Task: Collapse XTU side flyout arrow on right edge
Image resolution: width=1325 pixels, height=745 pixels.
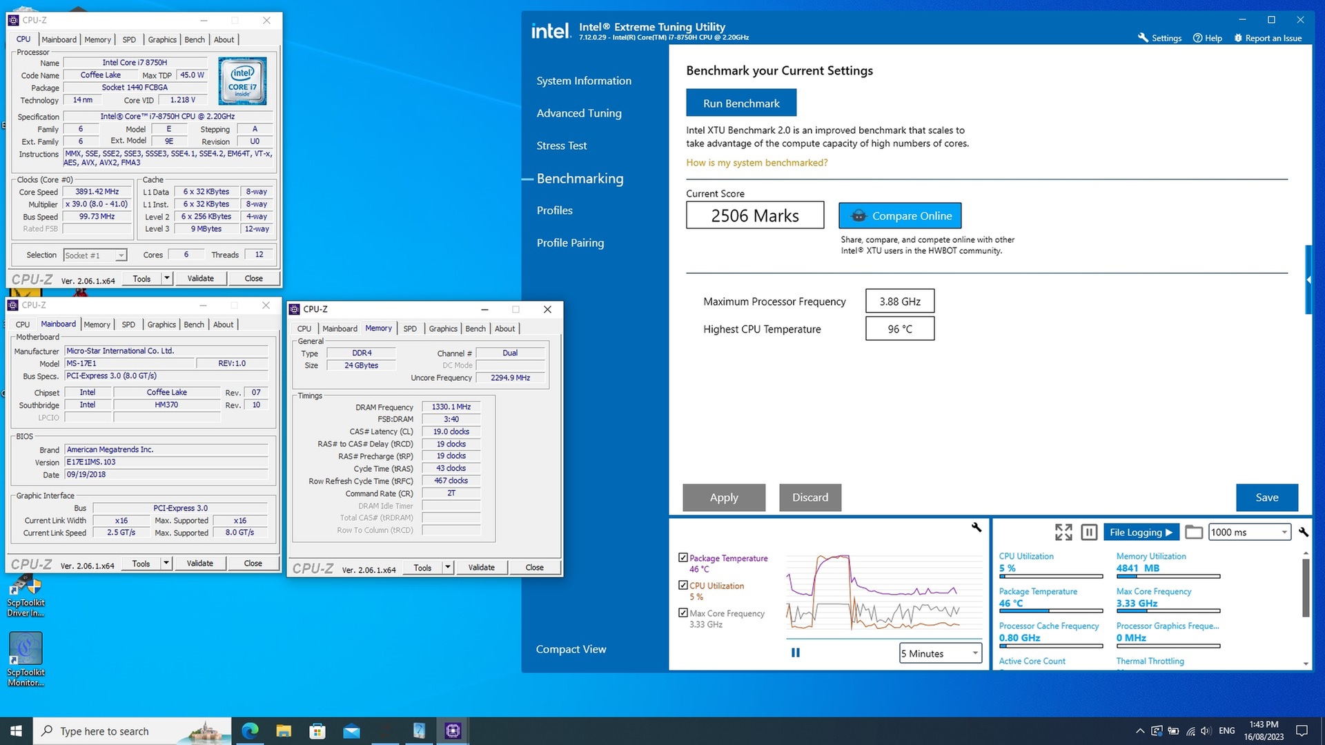Action: 1308,279
